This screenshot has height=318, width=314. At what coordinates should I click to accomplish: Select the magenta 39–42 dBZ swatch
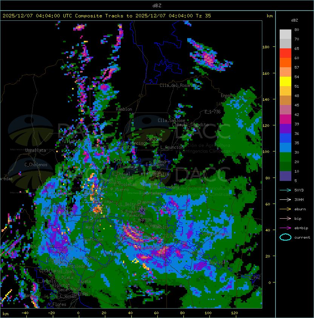point(285,119)
